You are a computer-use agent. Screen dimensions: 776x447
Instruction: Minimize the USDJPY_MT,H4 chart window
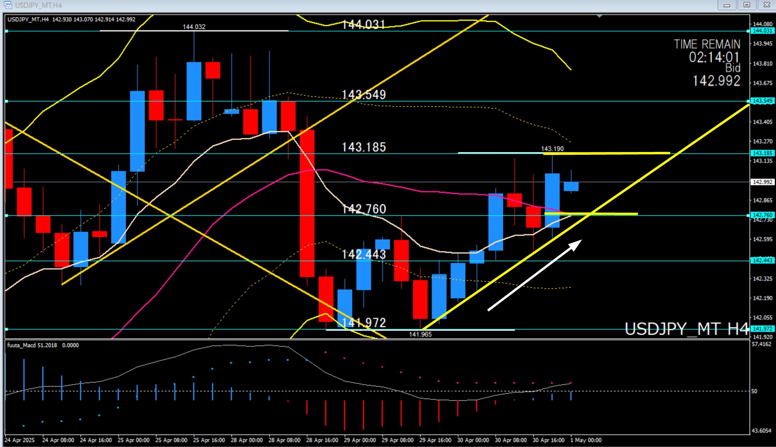(726, 5)
